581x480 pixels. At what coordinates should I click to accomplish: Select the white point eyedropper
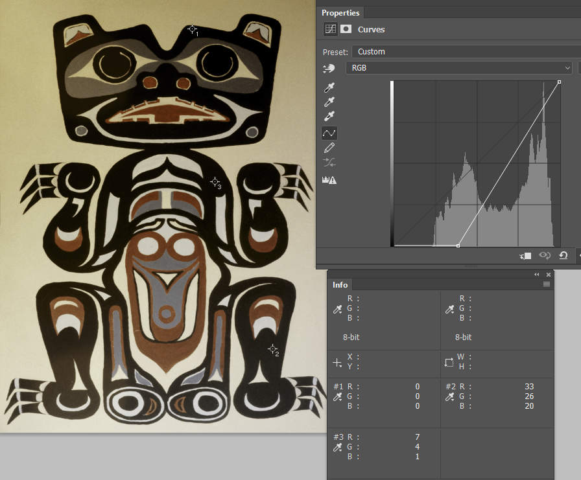(x=329, y=116)
